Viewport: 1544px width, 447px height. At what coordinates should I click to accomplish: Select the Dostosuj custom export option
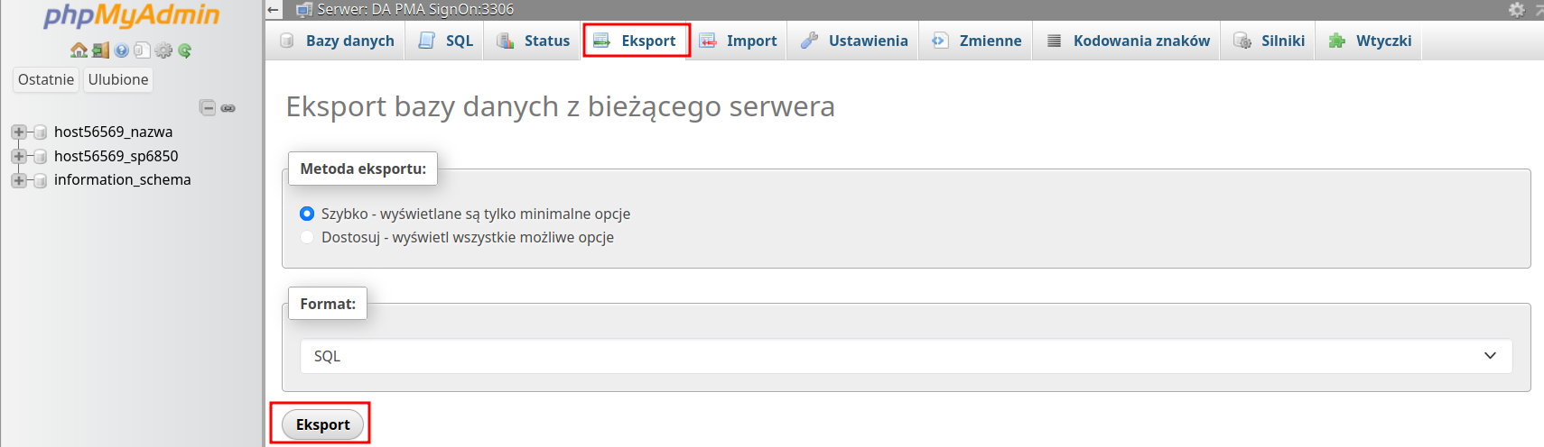click(307, 237)
